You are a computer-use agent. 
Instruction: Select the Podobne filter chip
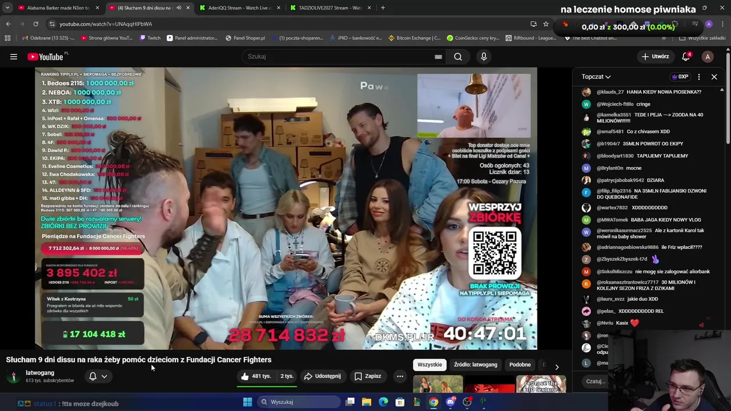pos(520,364)
